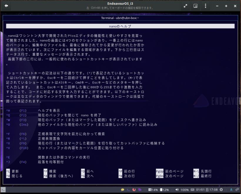
Task: Click the ^V (F10) paste cut buffer entry
Action: coord(65,148)
